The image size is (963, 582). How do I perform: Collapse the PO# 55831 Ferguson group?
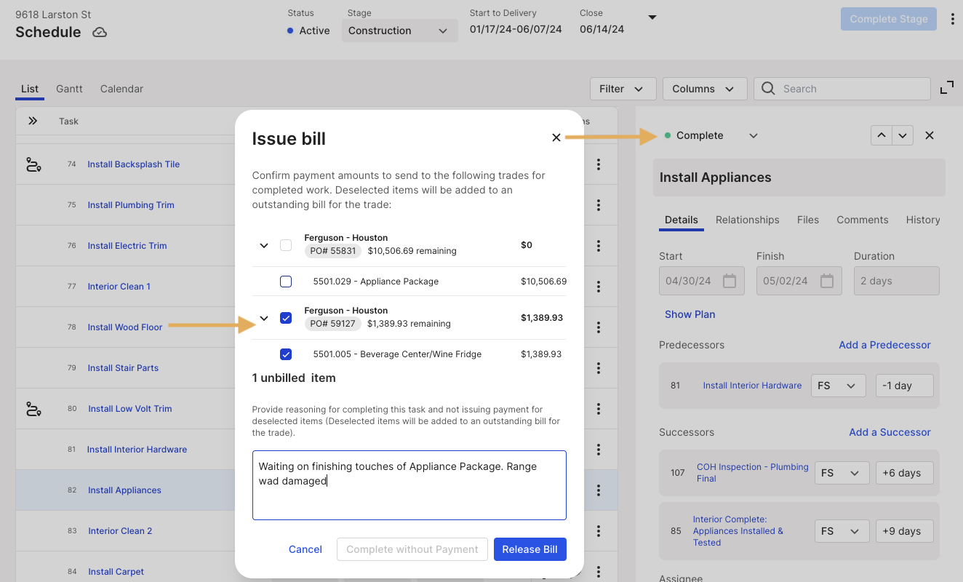click(264, 246)
